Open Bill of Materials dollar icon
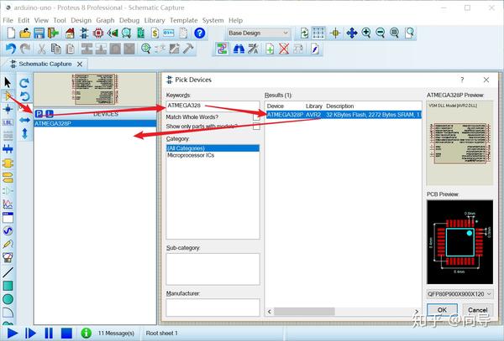504x341 pixels. [155, 33]
